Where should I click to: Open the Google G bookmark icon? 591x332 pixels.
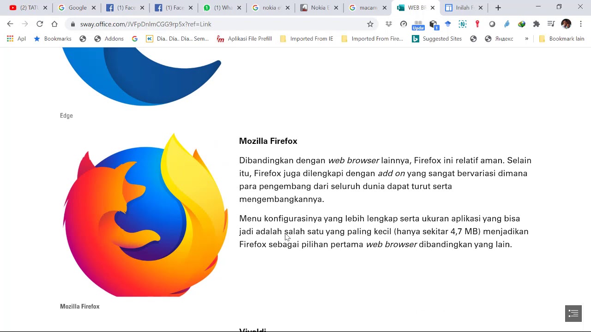pyautogui.click(x=135, y=39)
